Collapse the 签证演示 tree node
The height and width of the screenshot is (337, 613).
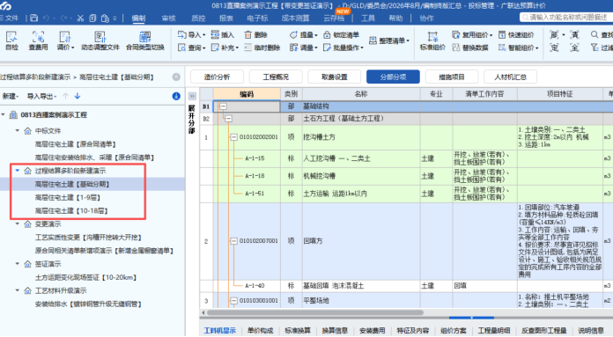coord(18,264)
